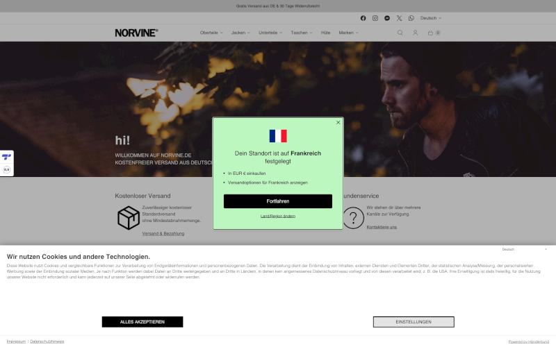Click the Trusted Shops badge widget
This screenshot has height=347, width=556.
click(x=6, y=163)
